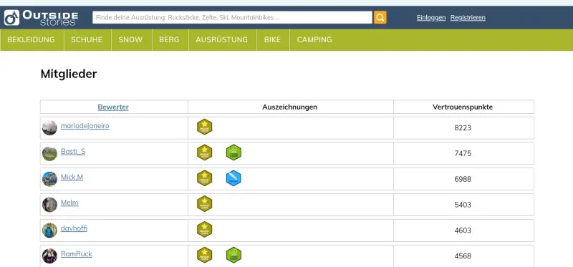The width and height of the screenshot is (573, 267).
Task: Click Mick.M blue hexagon badge
Action: (x=233, y=178)
